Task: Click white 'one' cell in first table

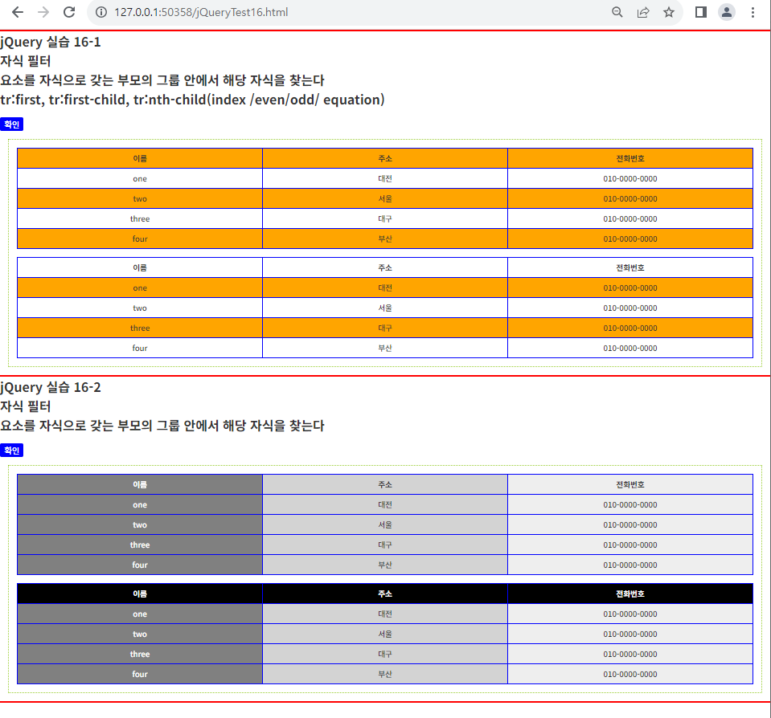Action: pyautogui.click(x=140, y=179)
